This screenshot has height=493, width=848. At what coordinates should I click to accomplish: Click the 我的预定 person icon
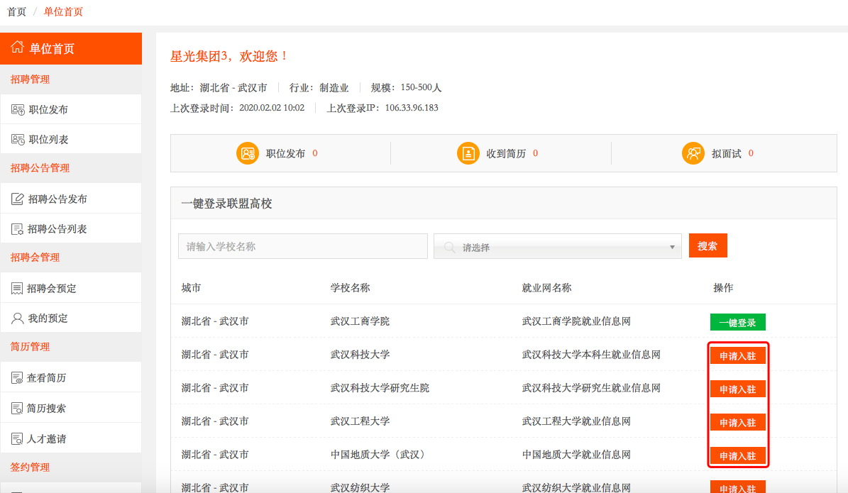tap(18, 318)
